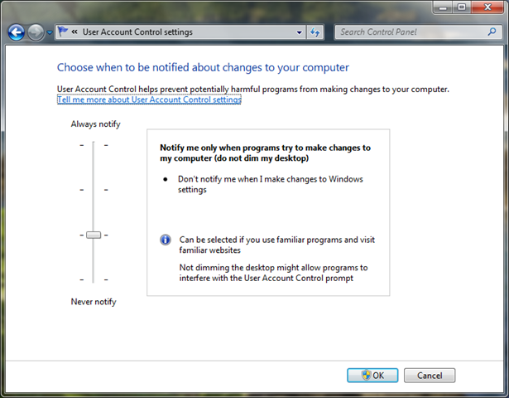
Task: Click the double chevron in address bar
Action: click(x=74, y=32)
